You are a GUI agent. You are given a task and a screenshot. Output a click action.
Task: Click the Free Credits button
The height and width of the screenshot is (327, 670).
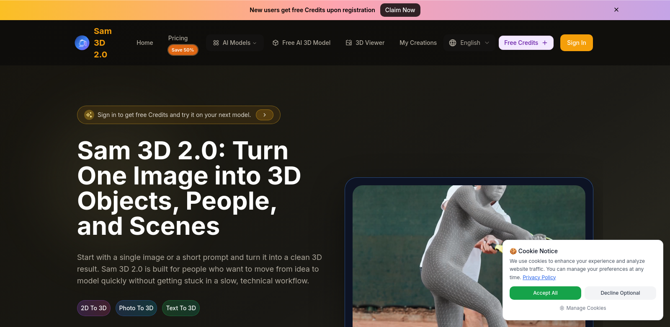(526, 43)
